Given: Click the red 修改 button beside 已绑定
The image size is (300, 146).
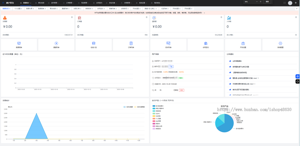Looking at the screenshot, I should [181, 90].
